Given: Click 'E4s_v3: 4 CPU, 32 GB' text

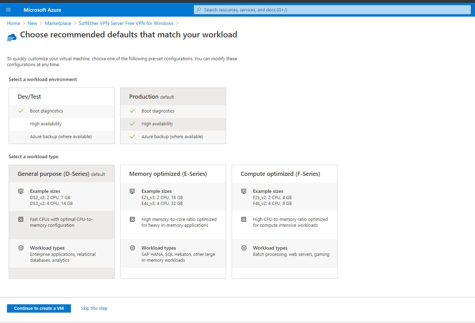Looking at the screenshot, I should click(162, 204).
